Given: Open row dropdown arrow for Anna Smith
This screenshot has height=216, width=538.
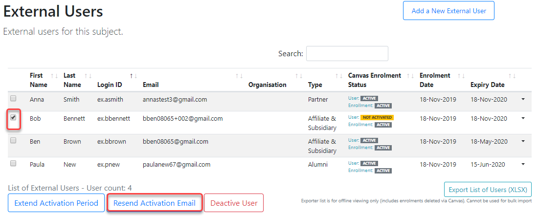Looking at the screenshot, I should 523,99.
